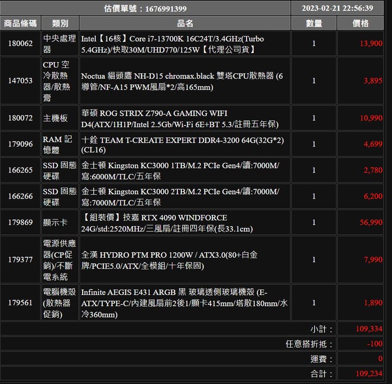Screen dimensions: 392x384
Task: Click the timestamp 2023-02-21 22:56:39
Action: click(337, 8)
